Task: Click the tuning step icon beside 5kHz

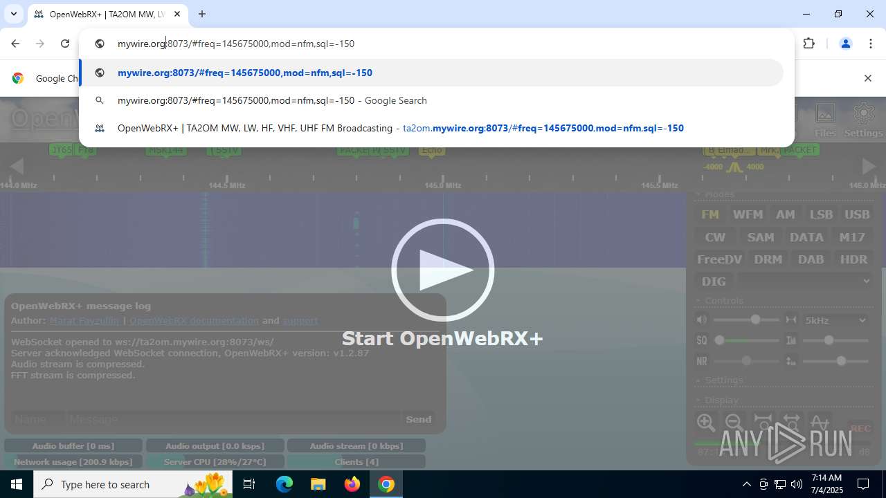Action: [x=791, y=320]
